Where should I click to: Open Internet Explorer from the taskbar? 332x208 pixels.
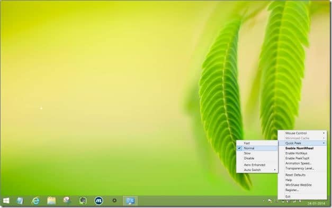pyautogui.click(x=35, y=201)
